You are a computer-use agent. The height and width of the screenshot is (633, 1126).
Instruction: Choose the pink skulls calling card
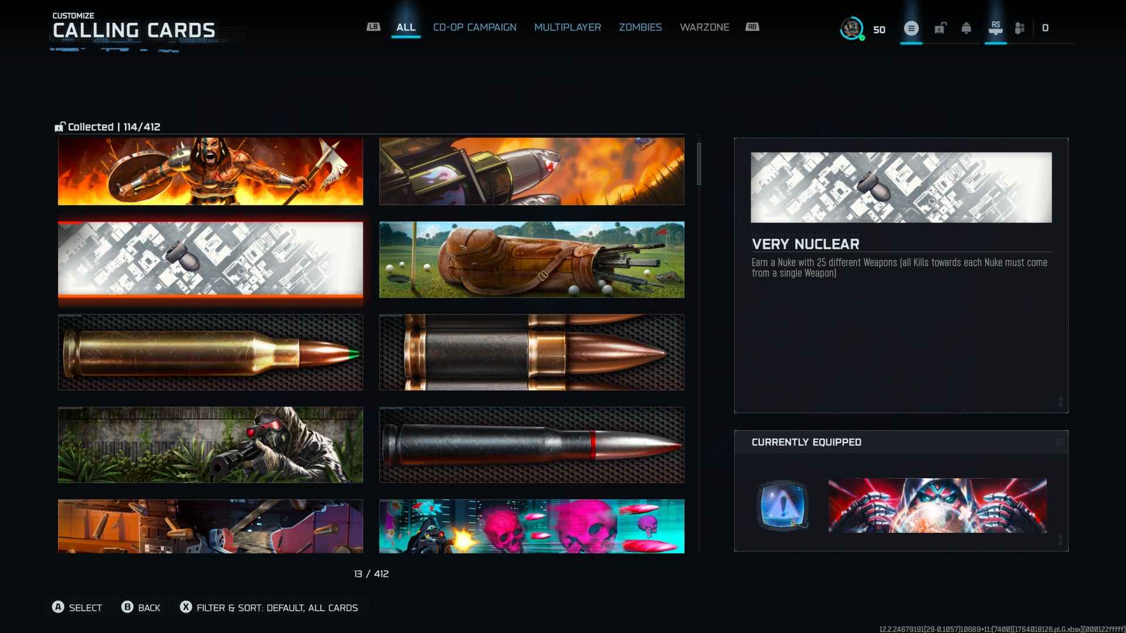531,526
